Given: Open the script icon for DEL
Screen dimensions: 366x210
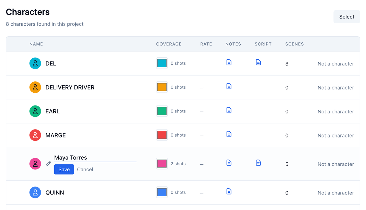Looking at the screenshot, I should pos(258,62).
